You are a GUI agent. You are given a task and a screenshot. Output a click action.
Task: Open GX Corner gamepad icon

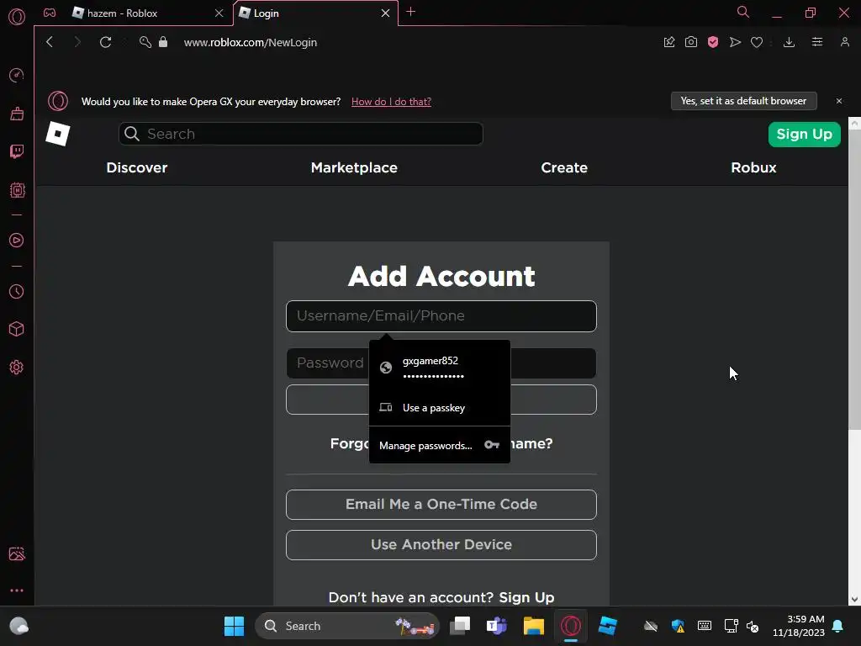50,13
